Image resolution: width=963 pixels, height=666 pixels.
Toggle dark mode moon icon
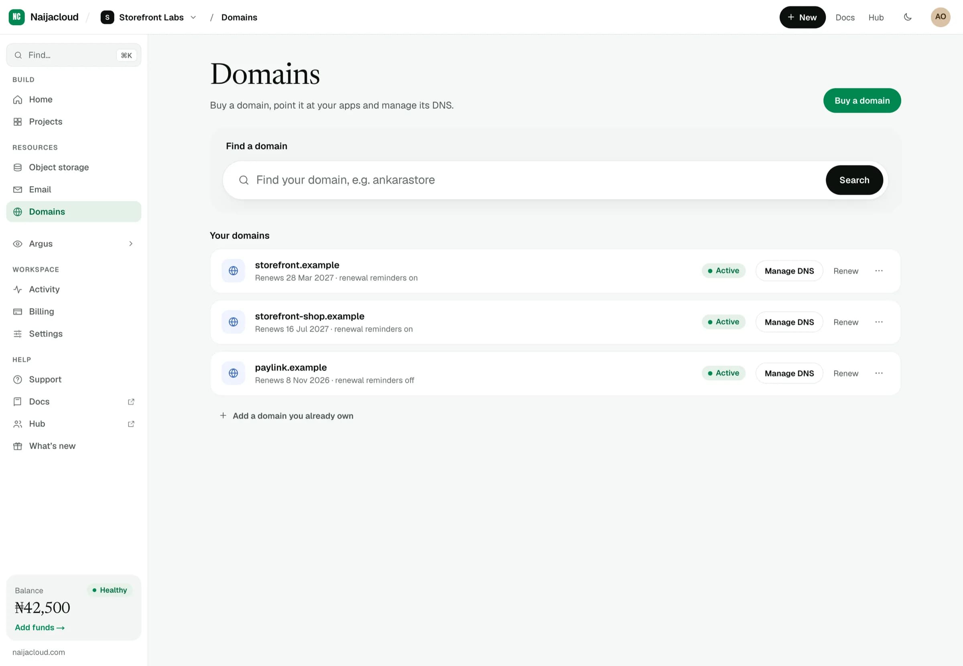coord(908,17)
